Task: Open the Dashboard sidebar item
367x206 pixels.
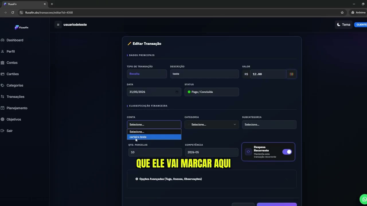Action: pyautogui.click(x=12, y=40)
